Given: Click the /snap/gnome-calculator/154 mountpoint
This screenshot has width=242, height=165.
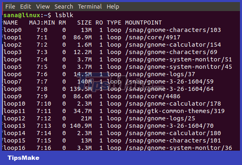Looking at the screenshot, I should 173,45.
